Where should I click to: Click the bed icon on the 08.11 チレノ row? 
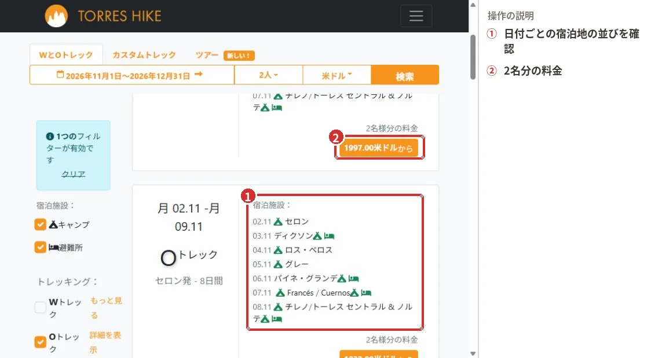277,319
